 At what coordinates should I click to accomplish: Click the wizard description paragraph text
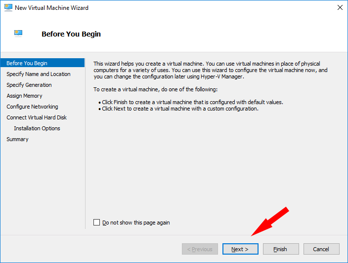[x=211, y=70]
